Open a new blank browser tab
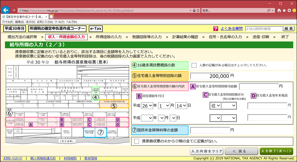Viewport: 297px width, 162px height. 52,17
